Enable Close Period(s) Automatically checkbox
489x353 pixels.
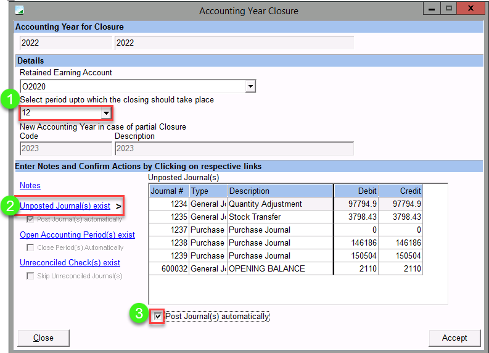point(30,247)
